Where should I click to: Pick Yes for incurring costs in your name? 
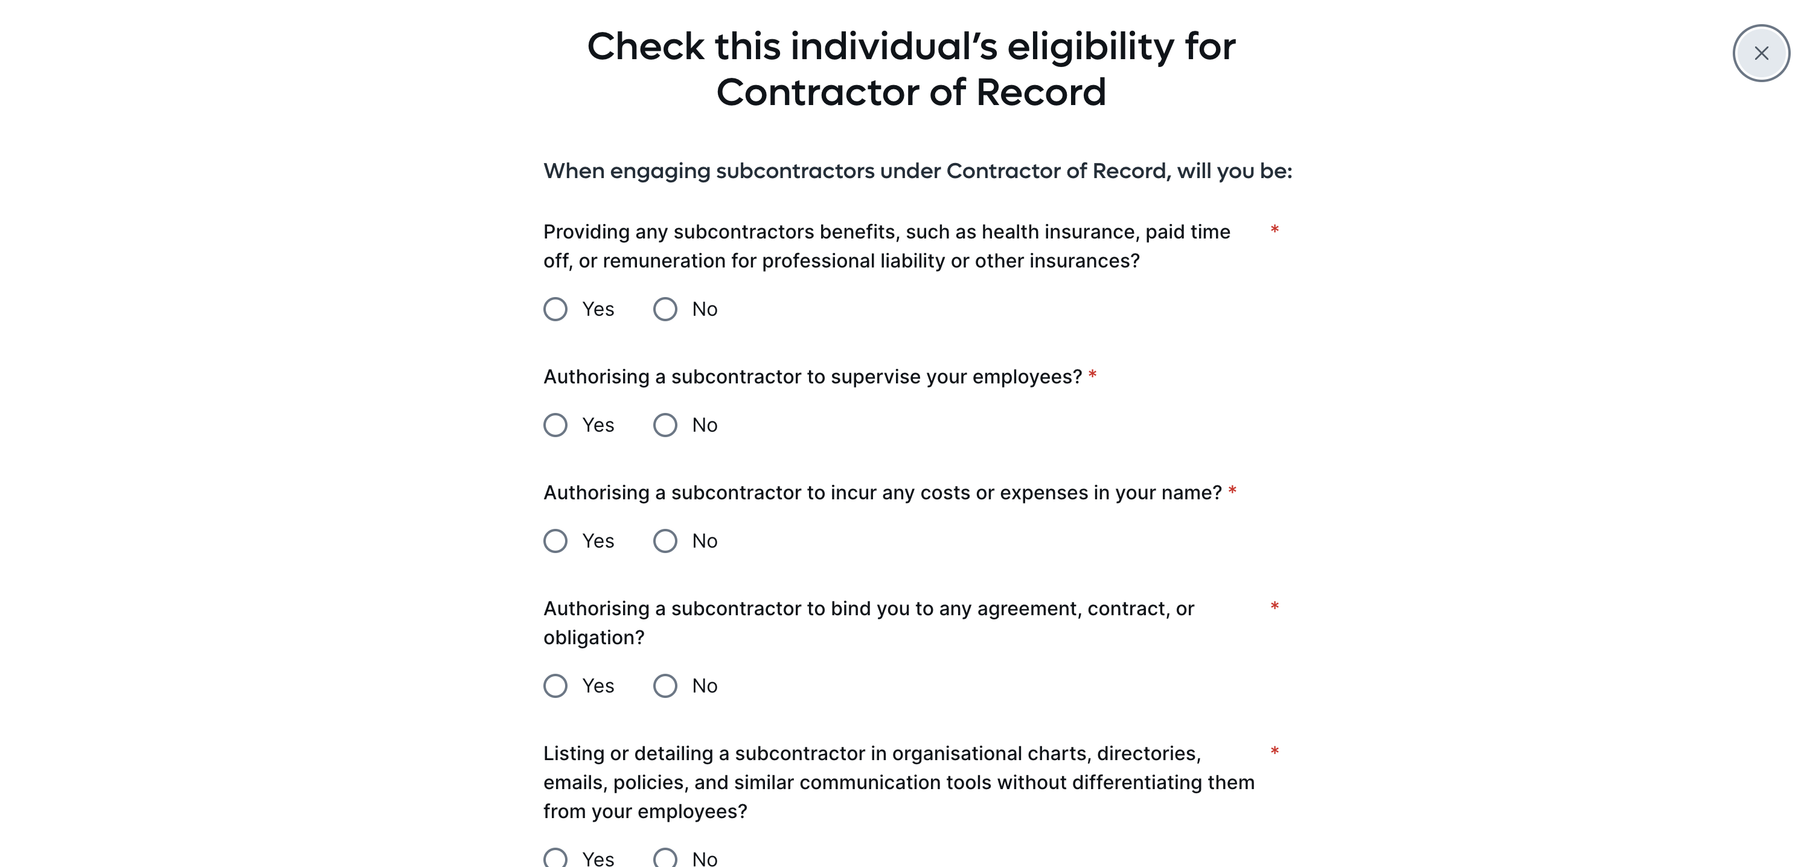coord(555,540)
